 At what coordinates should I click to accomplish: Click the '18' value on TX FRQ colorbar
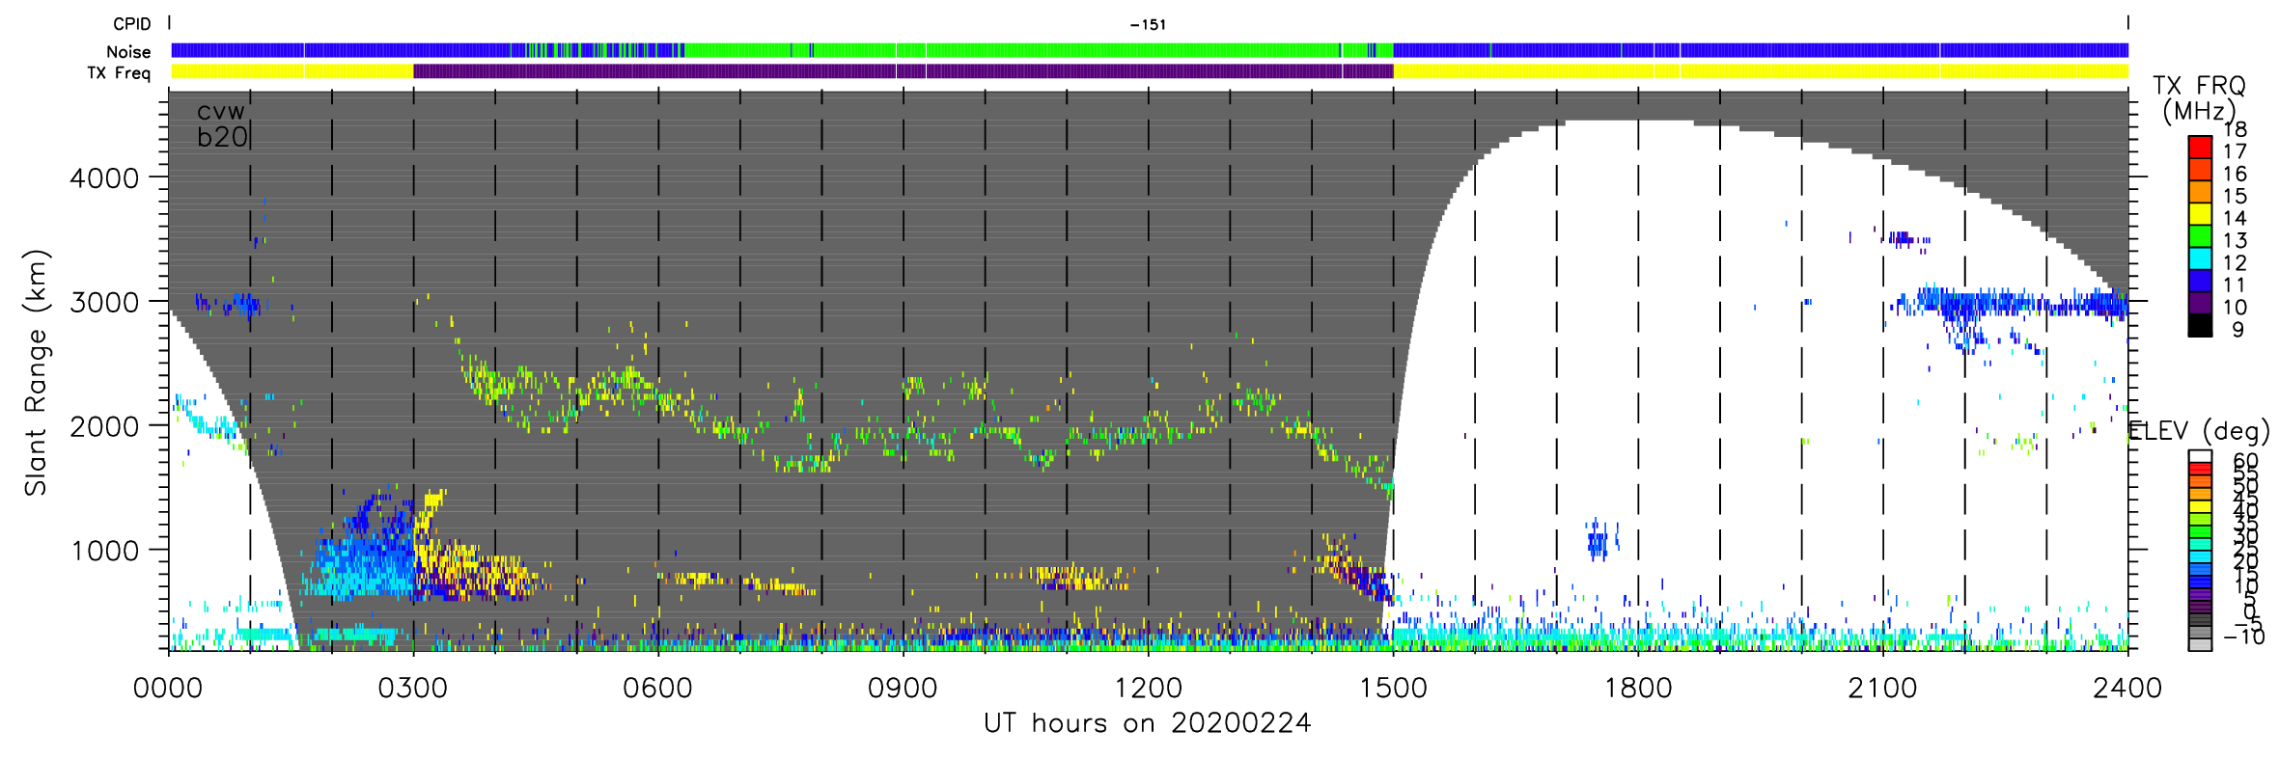(x=2235, y=129)
